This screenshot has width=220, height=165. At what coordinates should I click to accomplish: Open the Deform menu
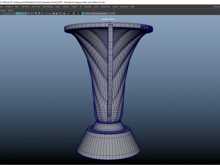[x=74, y=6]
